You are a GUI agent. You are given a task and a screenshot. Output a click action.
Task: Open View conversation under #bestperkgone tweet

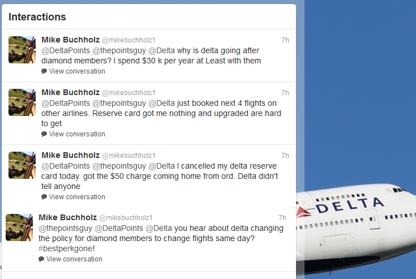tap(74, 259)
